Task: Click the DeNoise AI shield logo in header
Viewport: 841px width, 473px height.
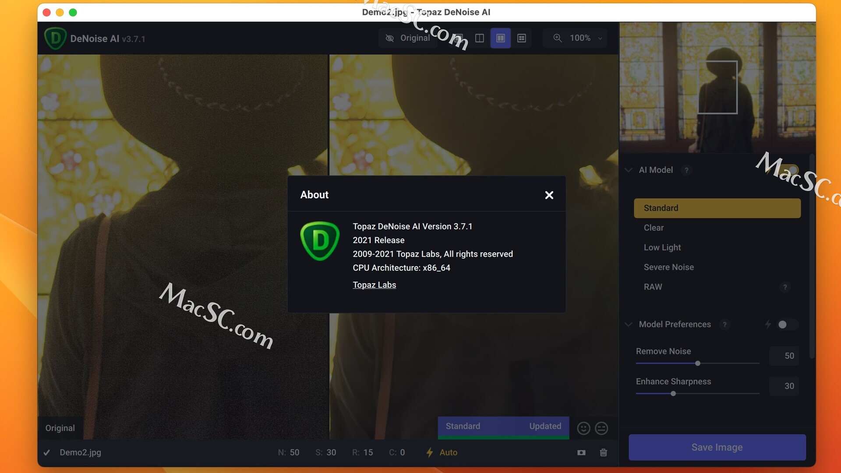Action: tap(55, 38)
